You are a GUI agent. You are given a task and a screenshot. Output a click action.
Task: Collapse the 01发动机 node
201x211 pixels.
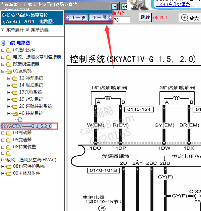(x=3, y=71)
